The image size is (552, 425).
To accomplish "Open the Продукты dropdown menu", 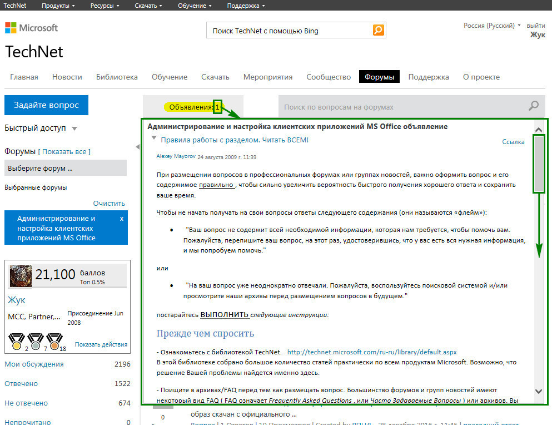I will pos(58,6).
